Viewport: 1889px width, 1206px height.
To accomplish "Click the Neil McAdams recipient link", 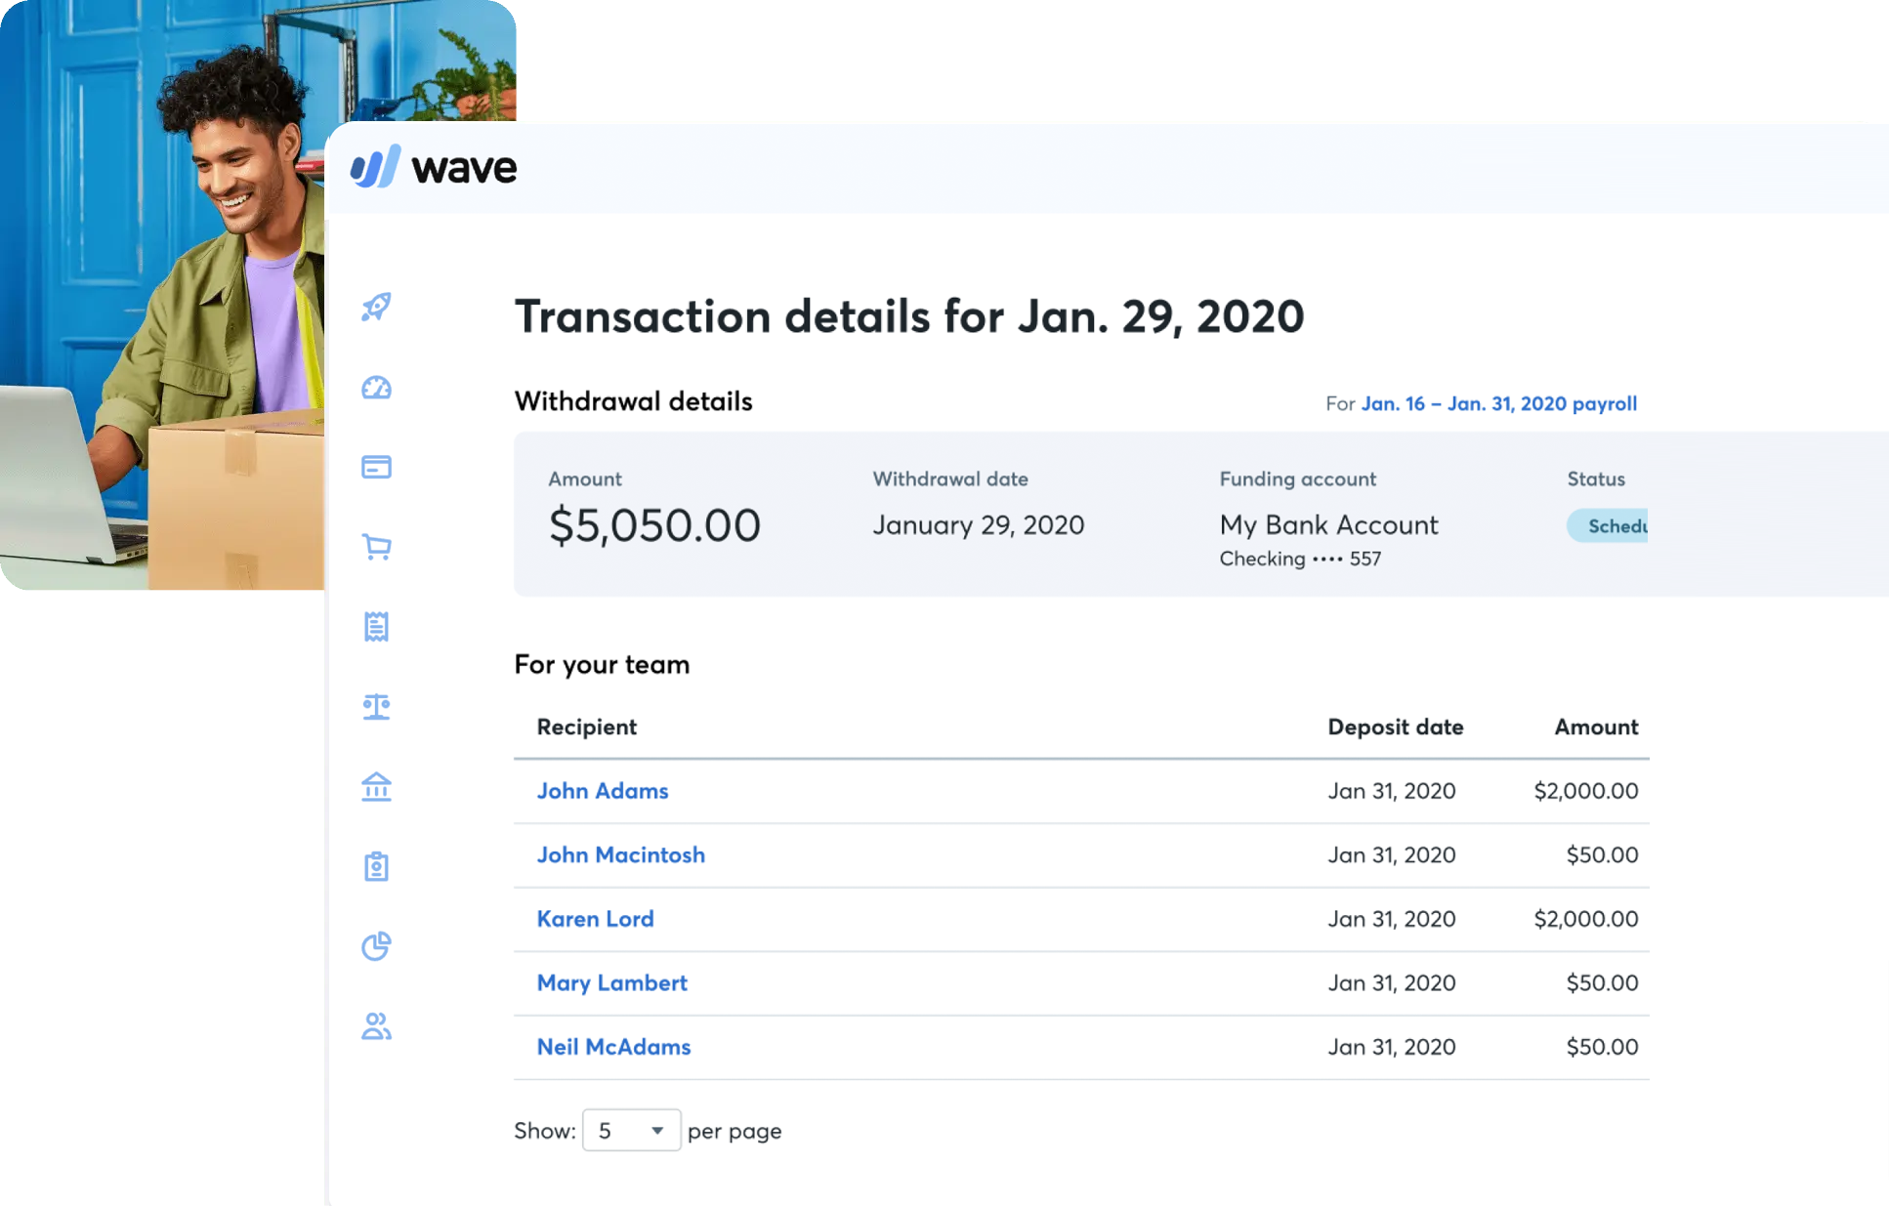I will coord(614,1047).
